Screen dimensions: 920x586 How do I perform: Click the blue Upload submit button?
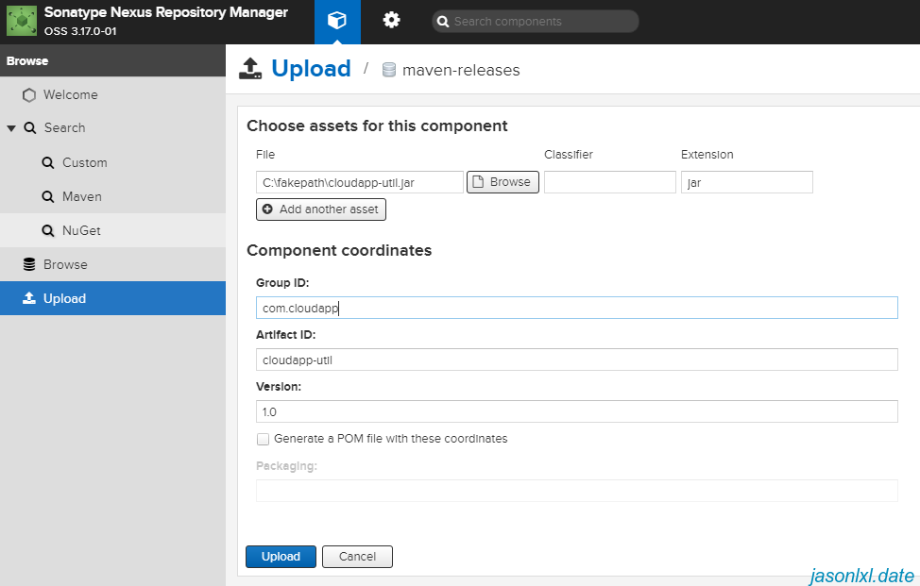point(281,557)
